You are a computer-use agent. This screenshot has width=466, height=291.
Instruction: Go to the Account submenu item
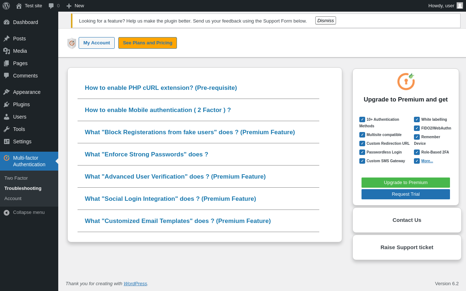click(x=13, y=199)
